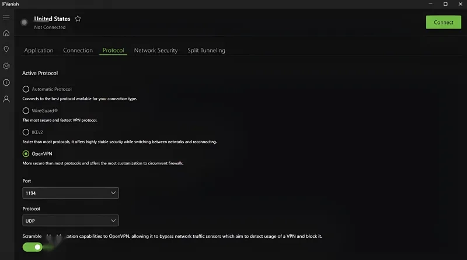The height and width of the screenshot is (260, 467).
Task: Select the Protocol tab
Action: [113, 50]
